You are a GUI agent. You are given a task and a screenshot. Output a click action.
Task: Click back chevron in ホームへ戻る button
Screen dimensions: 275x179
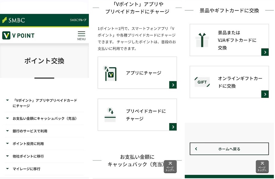point(196,149)
